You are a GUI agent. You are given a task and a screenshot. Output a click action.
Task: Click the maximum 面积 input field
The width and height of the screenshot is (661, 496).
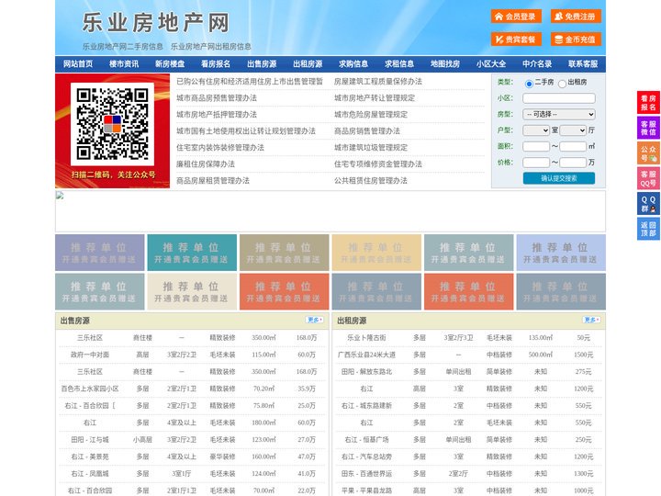pyautogui.click(x=573, y=146)
